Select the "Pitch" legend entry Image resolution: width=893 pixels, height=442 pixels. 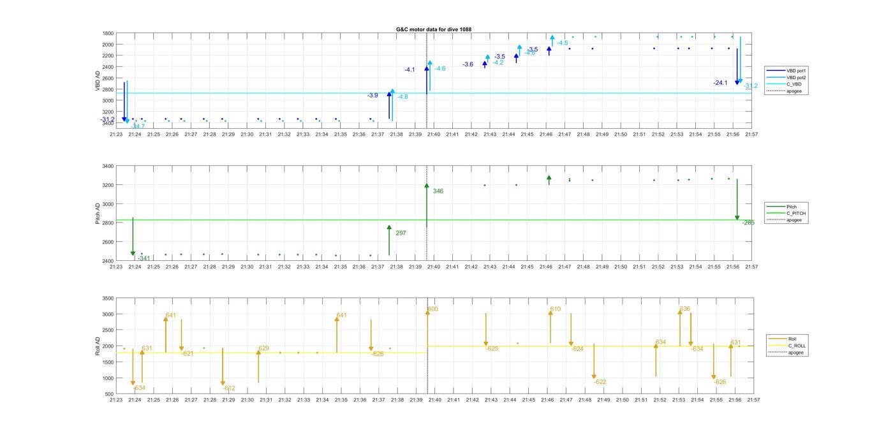tap(781, 207)
